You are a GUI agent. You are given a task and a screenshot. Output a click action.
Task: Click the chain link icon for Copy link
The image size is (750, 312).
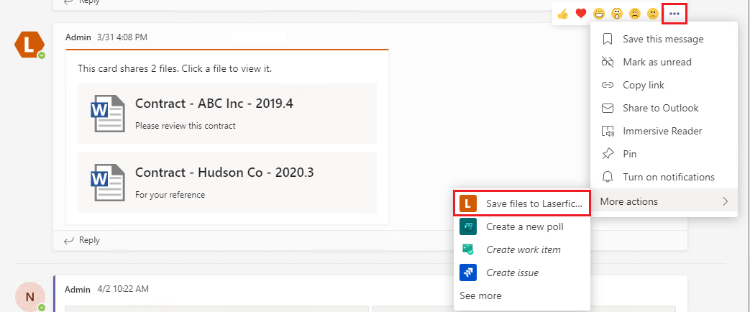coord(608,85)
